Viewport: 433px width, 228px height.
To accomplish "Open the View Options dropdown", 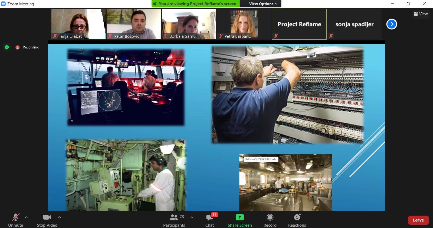I will point(263,4).
